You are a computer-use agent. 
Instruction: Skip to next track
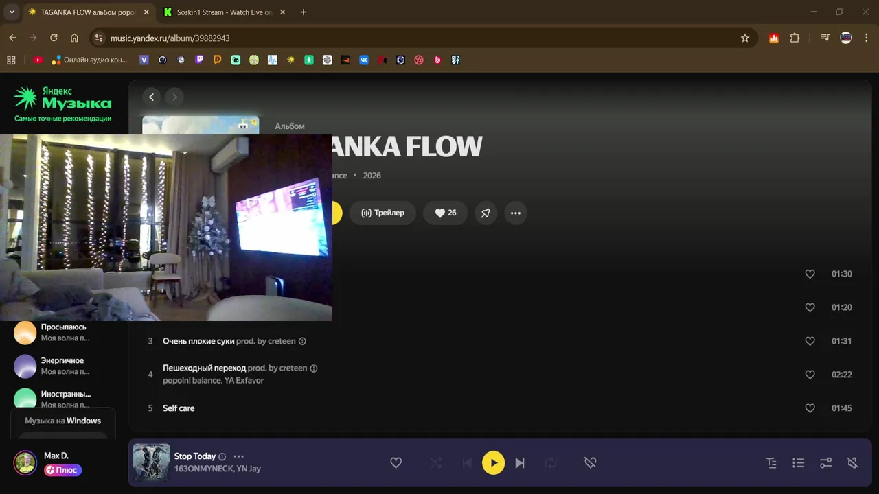pos(520,463)
